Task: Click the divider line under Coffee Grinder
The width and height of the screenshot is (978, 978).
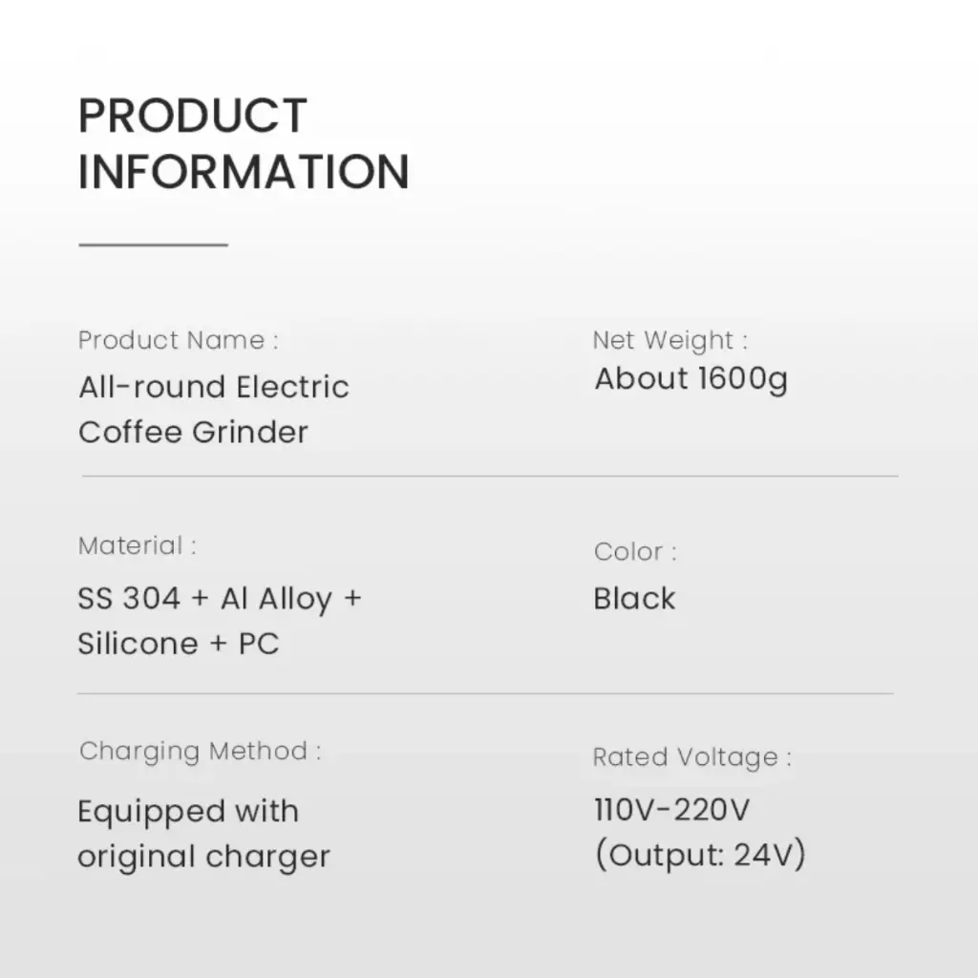Action: tap(490, 476)
